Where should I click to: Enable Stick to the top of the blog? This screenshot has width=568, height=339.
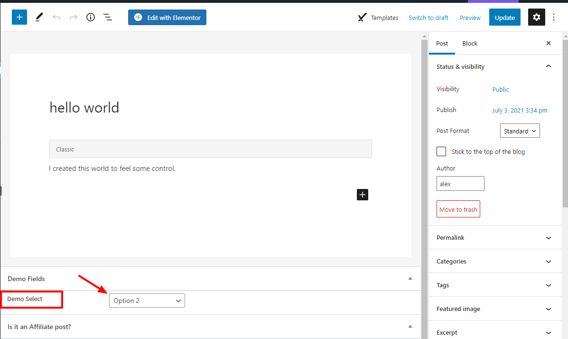[441, 151]
